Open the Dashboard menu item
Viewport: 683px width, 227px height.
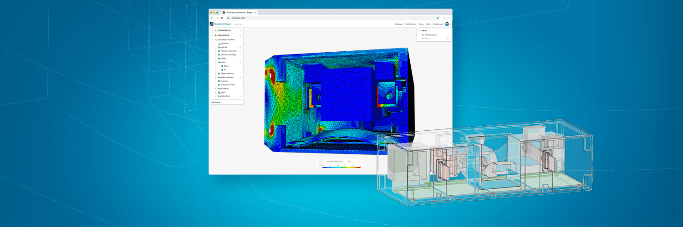tap(398, 24)
